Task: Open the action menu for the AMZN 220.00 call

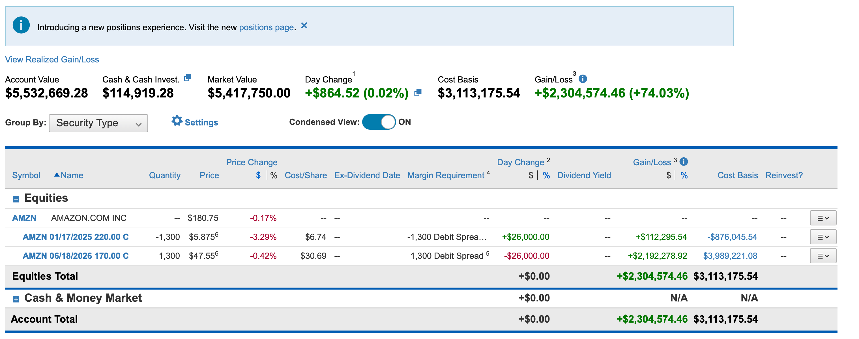Action: tap(823, 237)
